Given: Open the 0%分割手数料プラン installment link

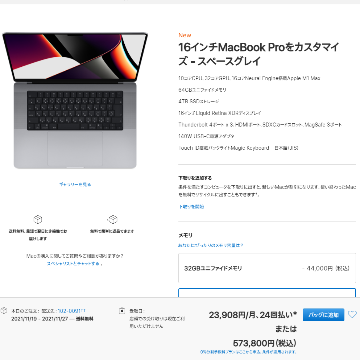Looking at the screenshot, I should point(248,352).
